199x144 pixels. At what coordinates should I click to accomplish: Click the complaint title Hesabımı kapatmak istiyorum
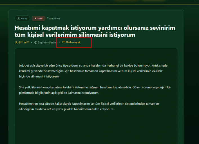(x=95, y=31)
